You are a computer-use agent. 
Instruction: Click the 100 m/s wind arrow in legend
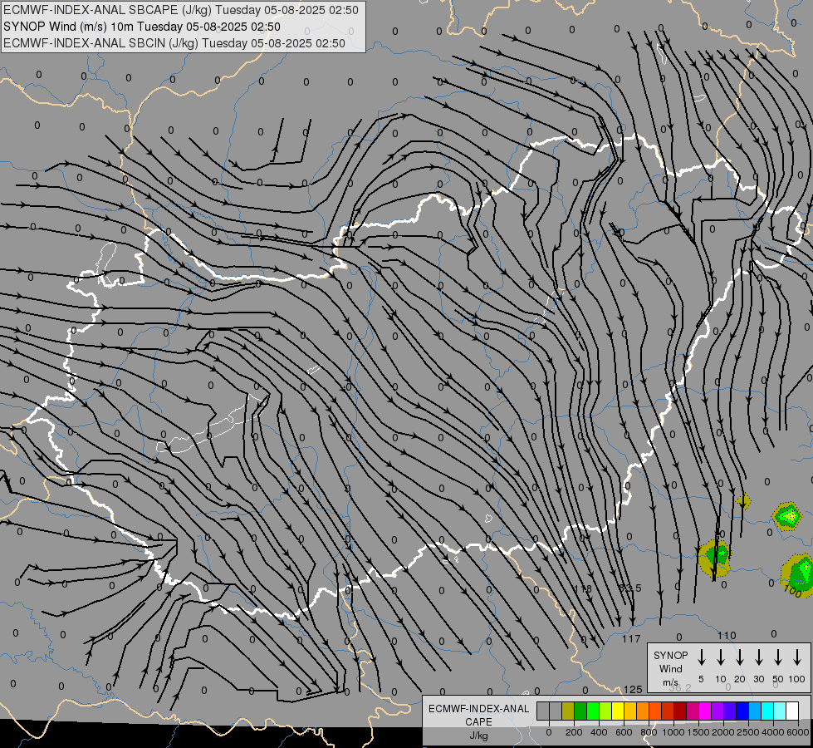coord(797,657)
